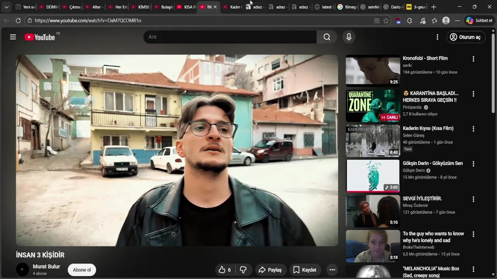497x279 pixels.
Task: Open Kronofobi - Short Film thumbnail
Action: point(373,71)
